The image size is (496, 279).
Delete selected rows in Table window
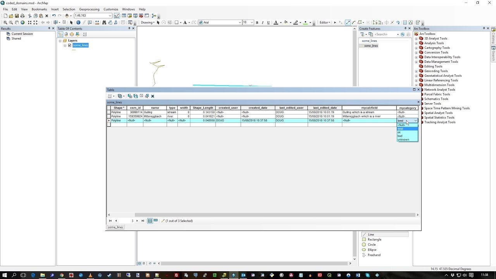(x=153, y=96)
